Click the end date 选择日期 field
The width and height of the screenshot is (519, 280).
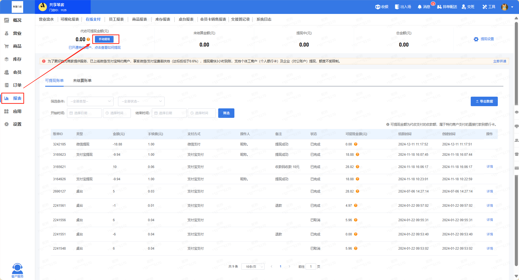click(x=169, y=113)
